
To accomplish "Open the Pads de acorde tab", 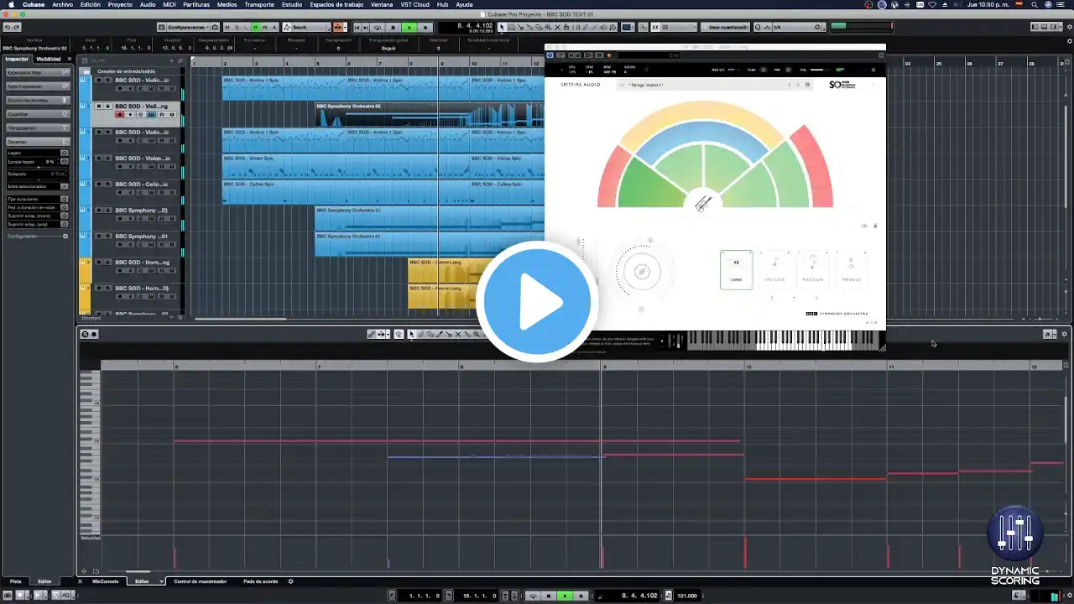I will (261, 581).
